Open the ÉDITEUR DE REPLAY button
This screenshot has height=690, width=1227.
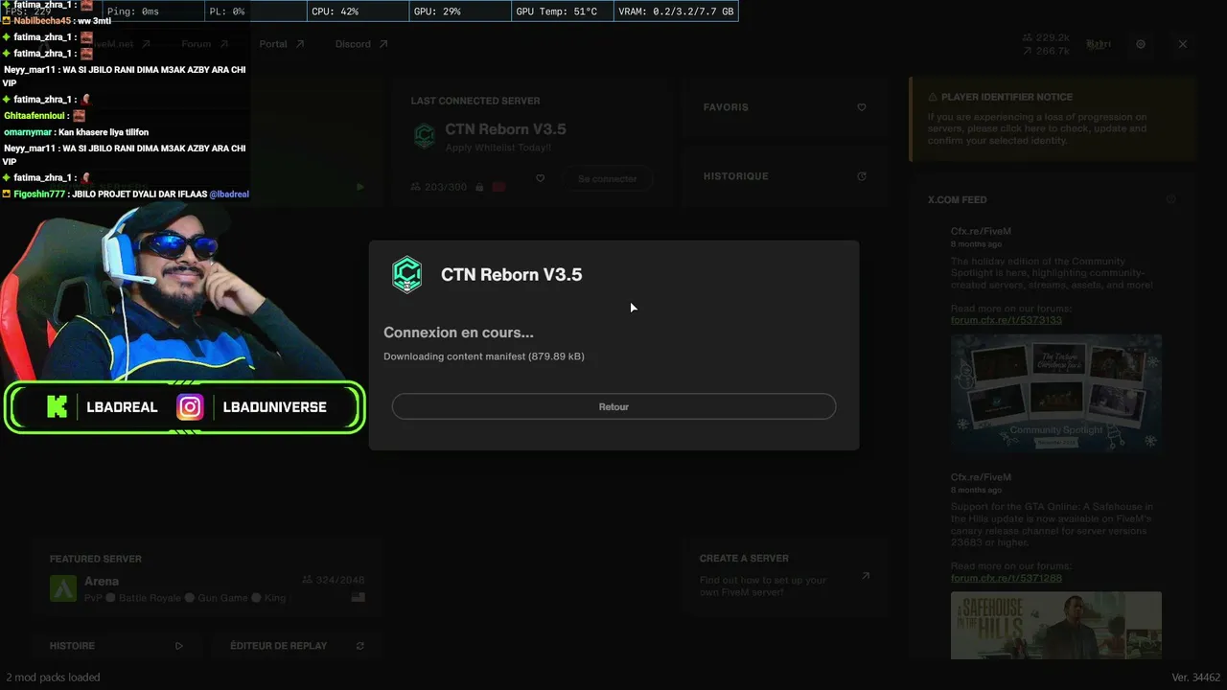point(297,646)
